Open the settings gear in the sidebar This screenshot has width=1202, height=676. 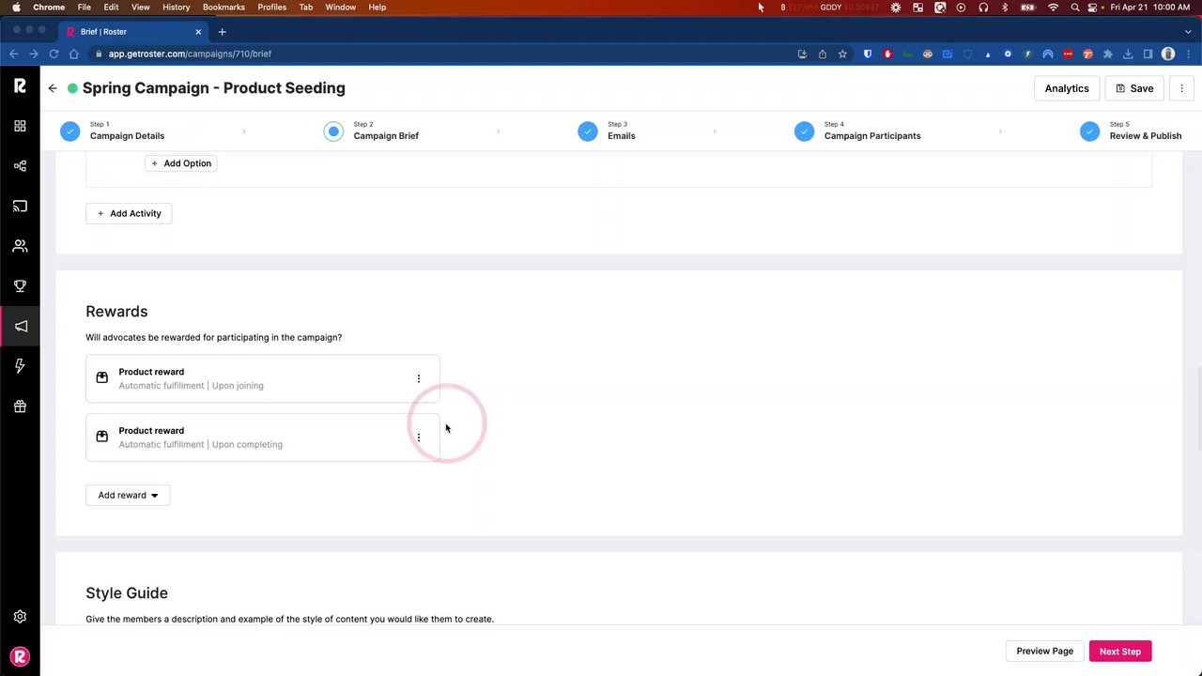pos(20,617)
